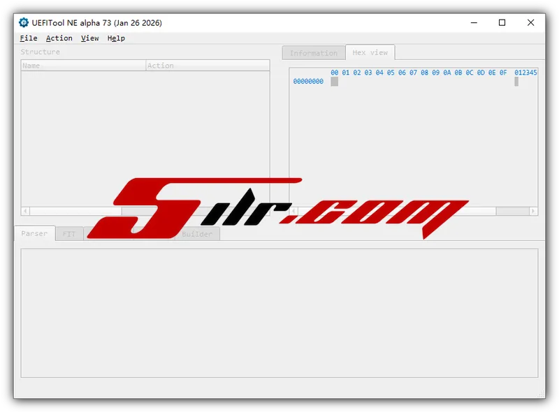This screenshot has width=559, height=412.
Task: Maximize the UEFITool window
Action: 502,23
